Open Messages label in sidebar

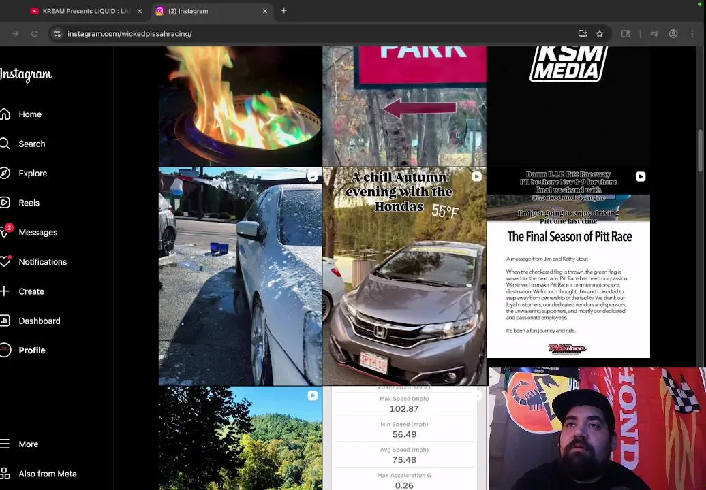click(x=38, y=233)
